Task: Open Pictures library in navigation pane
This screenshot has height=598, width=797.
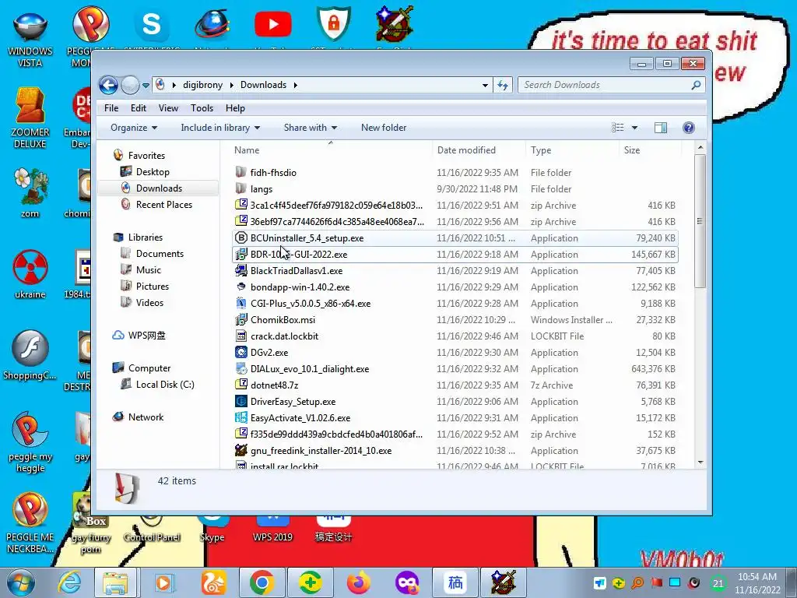Action: coord(152,286)
